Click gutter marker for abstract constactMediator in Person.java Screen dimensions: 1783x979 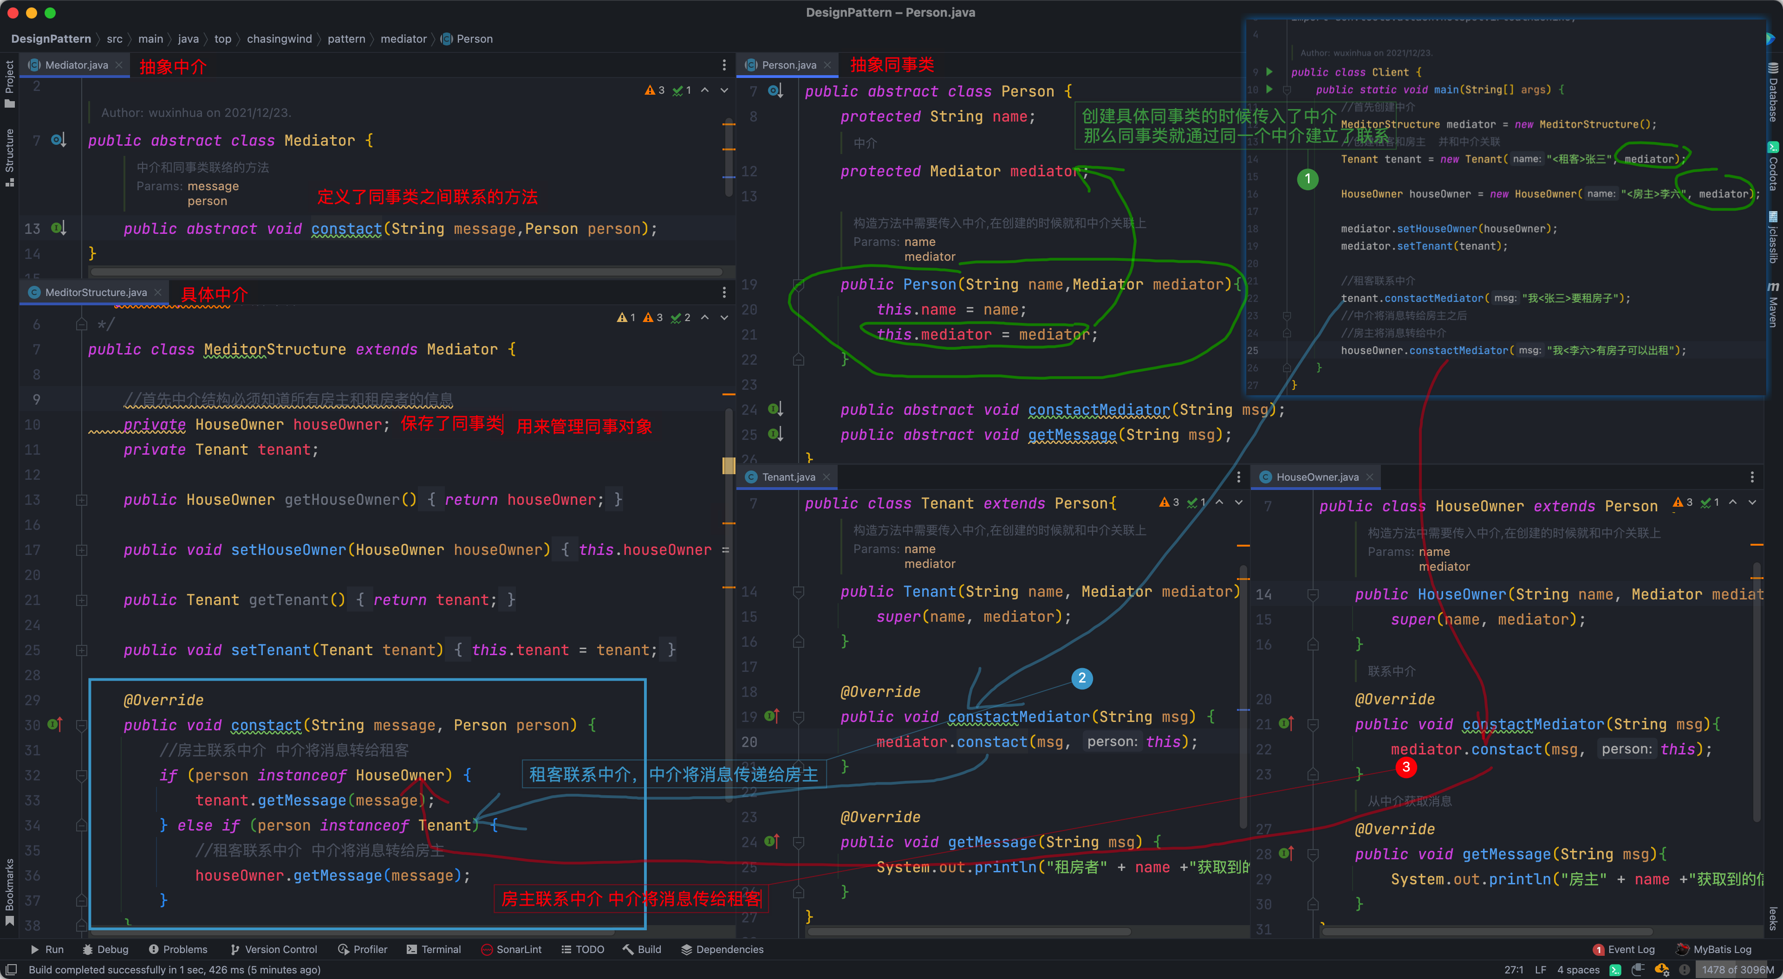tap(776, 410)
